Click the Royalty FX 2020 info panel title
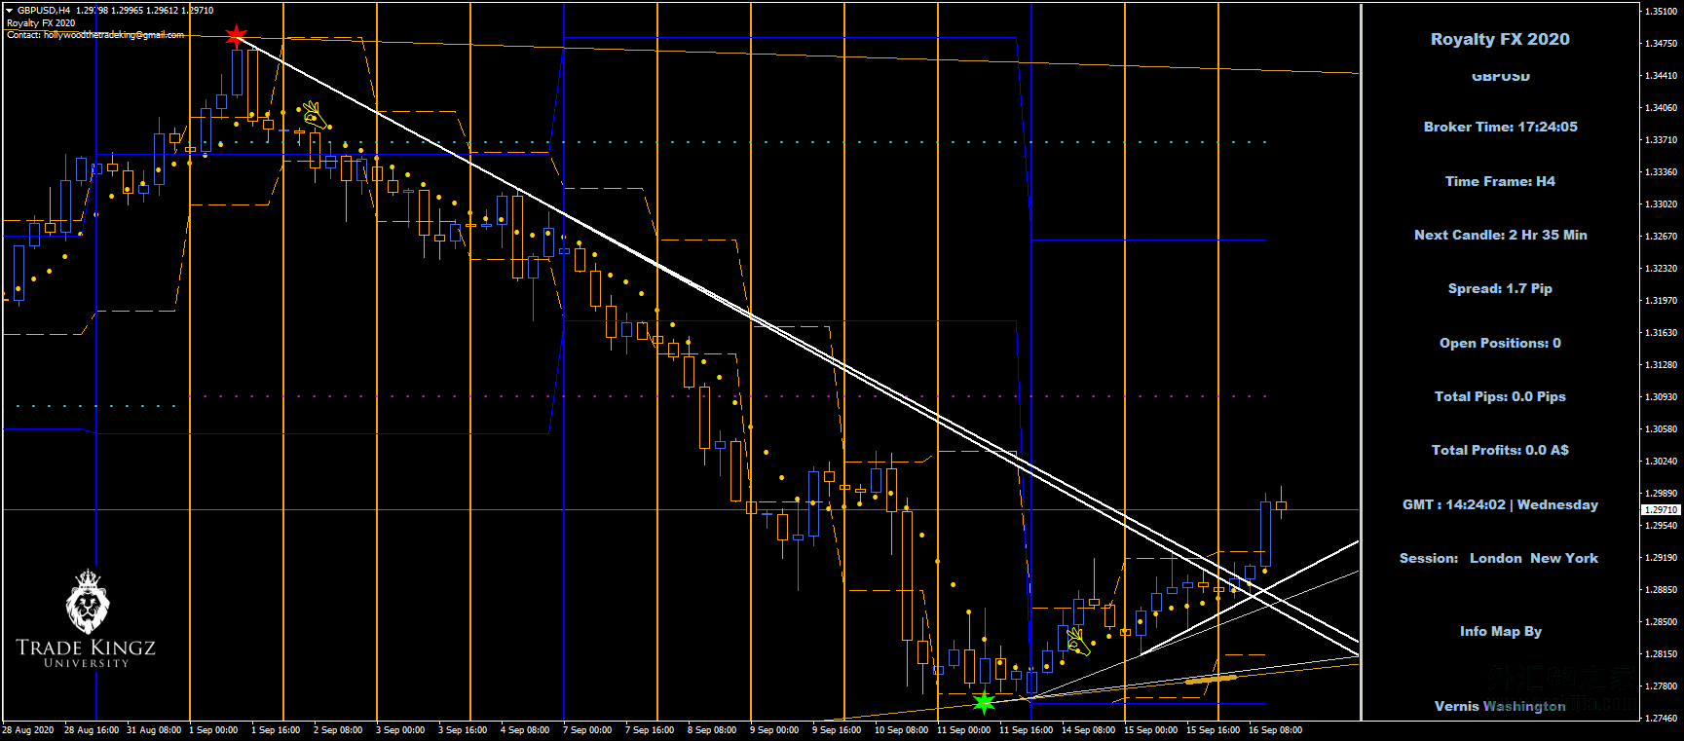 click(x=1500, y=40)
